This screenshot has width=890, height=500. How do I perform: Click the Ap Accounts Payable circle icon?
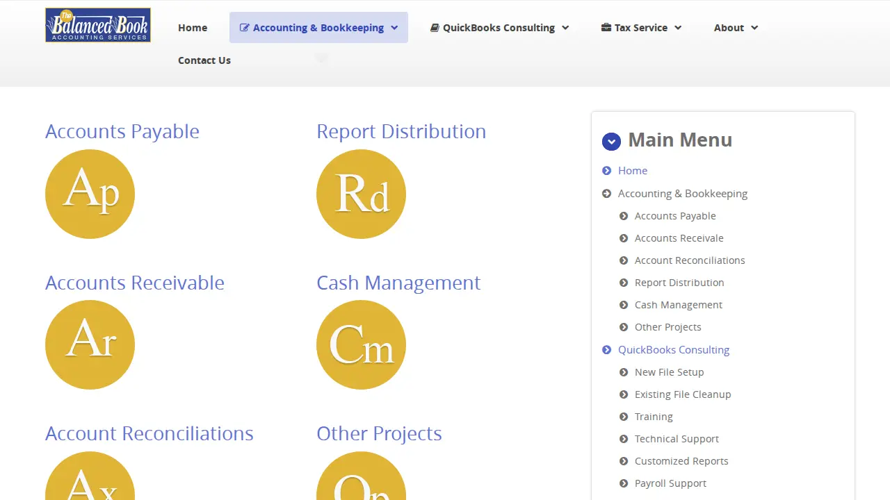(90, 194)
